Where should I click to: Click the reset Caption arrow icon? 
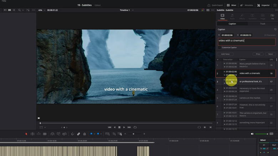point(275,30)
